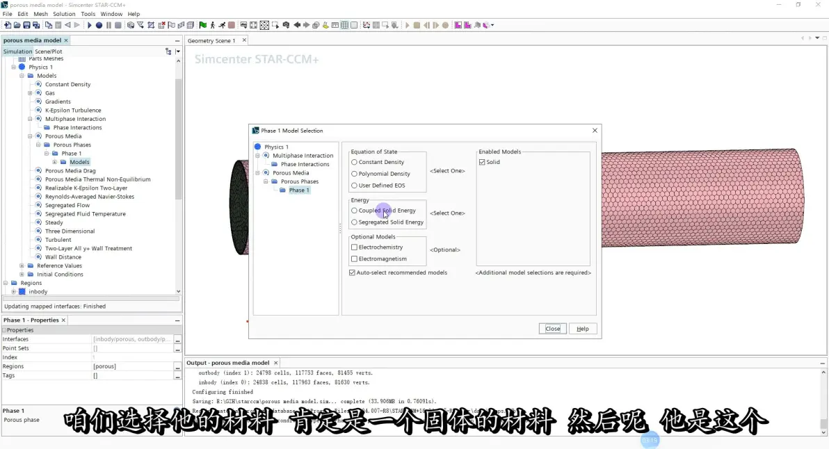This screenshot has height=449, width=829.
Task: Select the Coupled Solid Energy radio button
Action: tap(354, 211)
